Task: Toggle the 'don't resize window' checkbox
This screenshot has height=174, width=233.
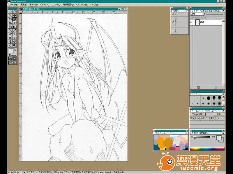Action: tap(191, 118)
